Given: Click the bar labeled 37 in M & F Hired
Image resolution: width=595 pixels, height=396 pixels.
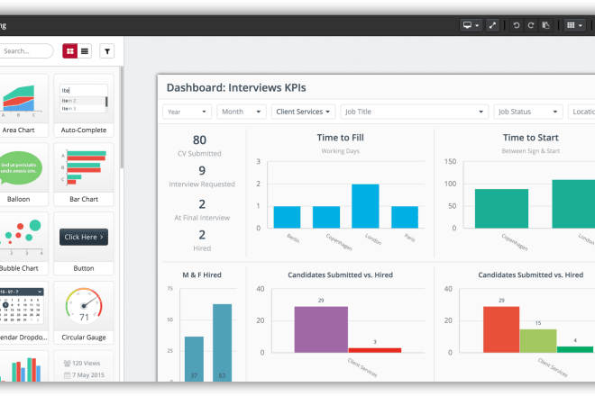Looking at the screenshot, I should click(194, 359).
